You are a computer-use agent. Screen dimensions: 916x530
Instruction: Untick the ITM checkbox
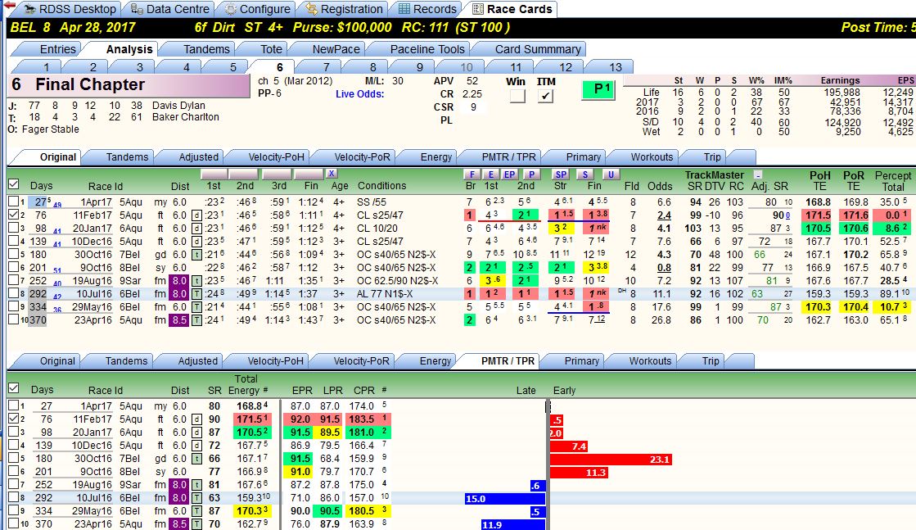tap(545, 96)
